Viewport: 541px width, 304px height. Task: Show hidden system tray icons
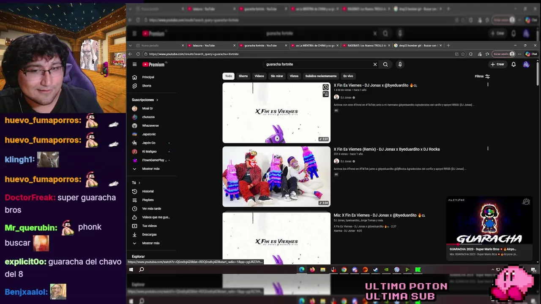click(493, 270)
